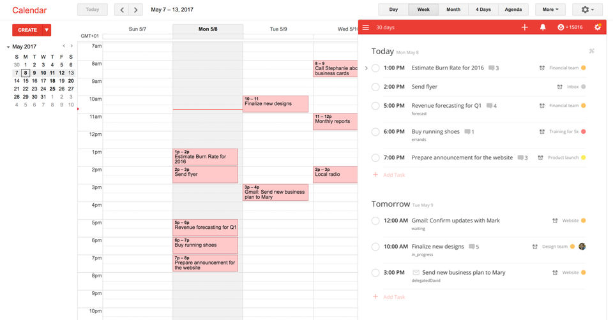
Task: Expand the Estimate Burn Rate subtasks
Action: [366, 68]
